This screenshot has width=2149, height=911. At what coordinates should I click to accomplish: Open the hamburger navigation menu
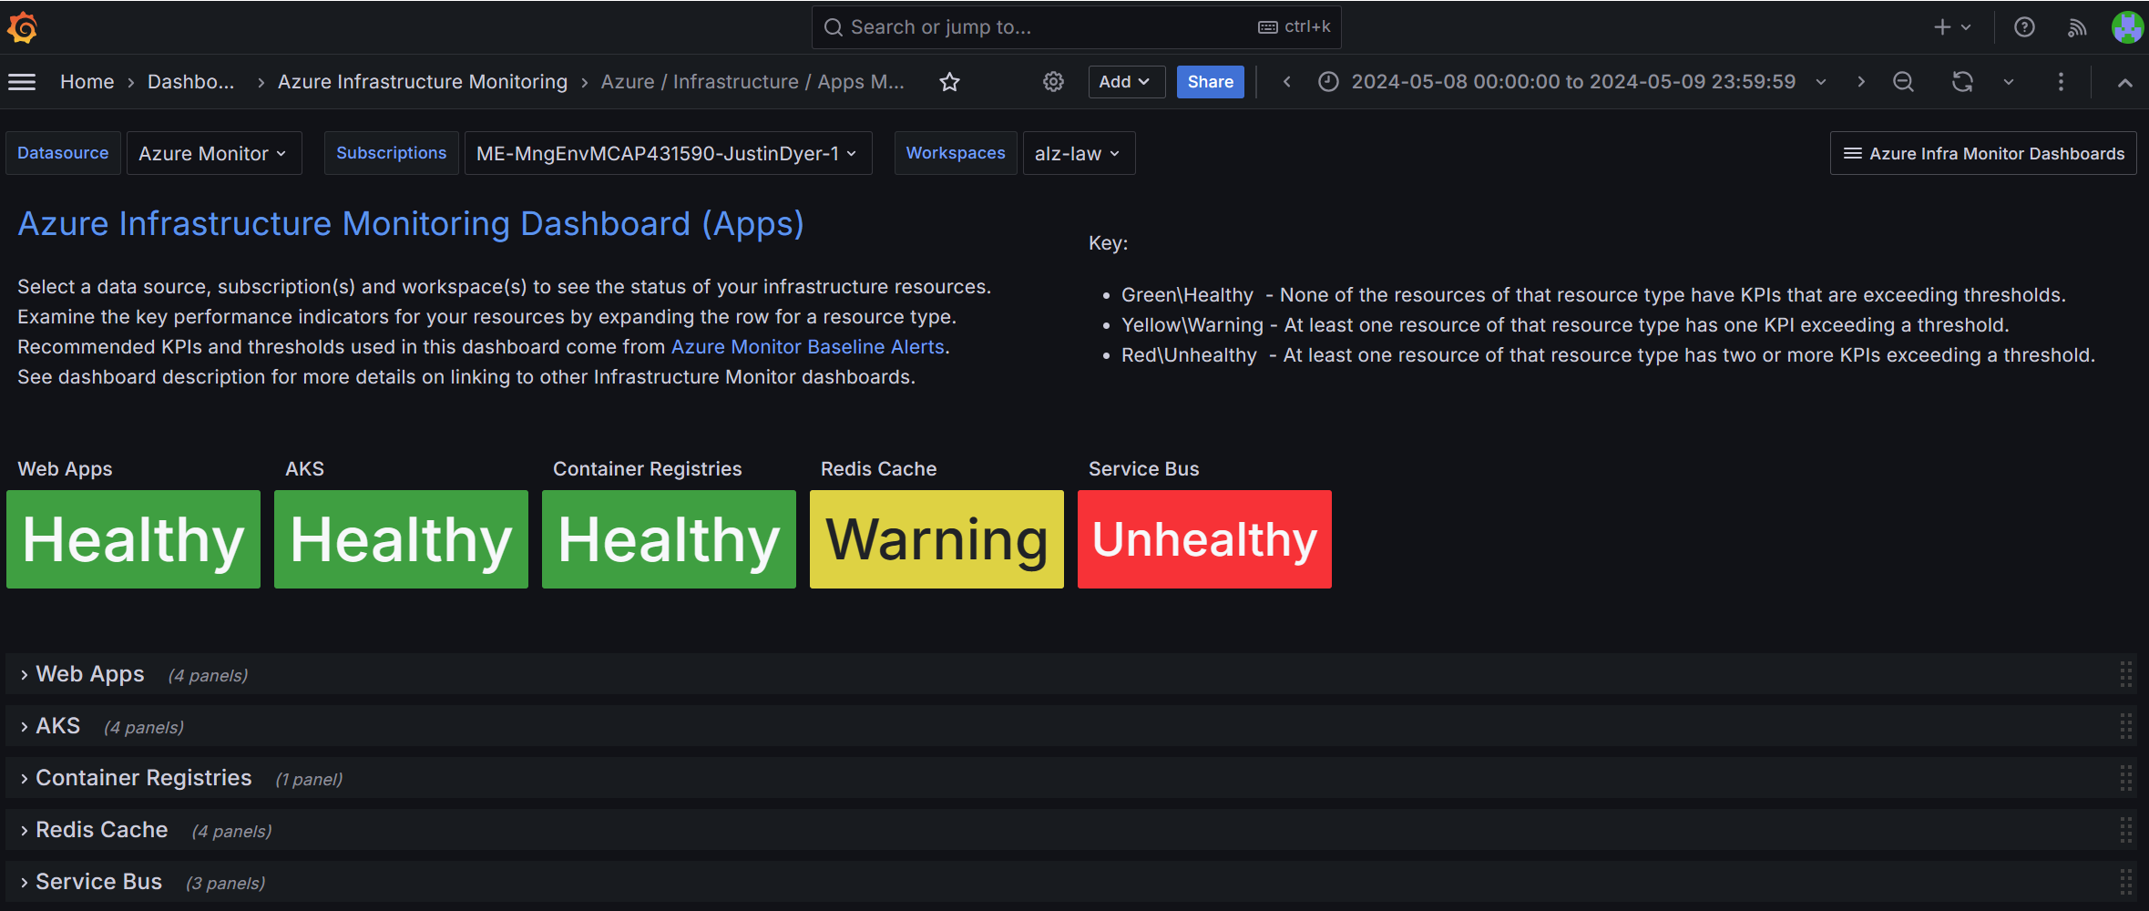pyautogui.click(x=22, y=82)
